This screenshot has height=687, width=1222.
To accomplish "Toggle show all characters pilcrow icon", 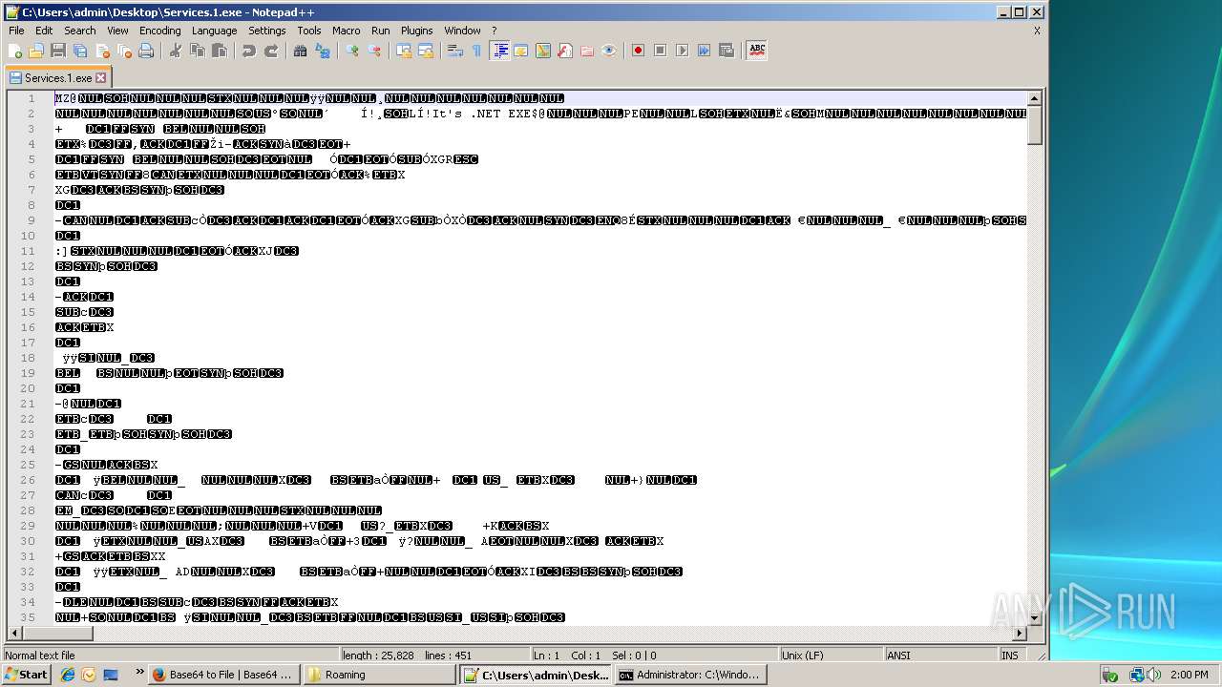I will [477, 51].
